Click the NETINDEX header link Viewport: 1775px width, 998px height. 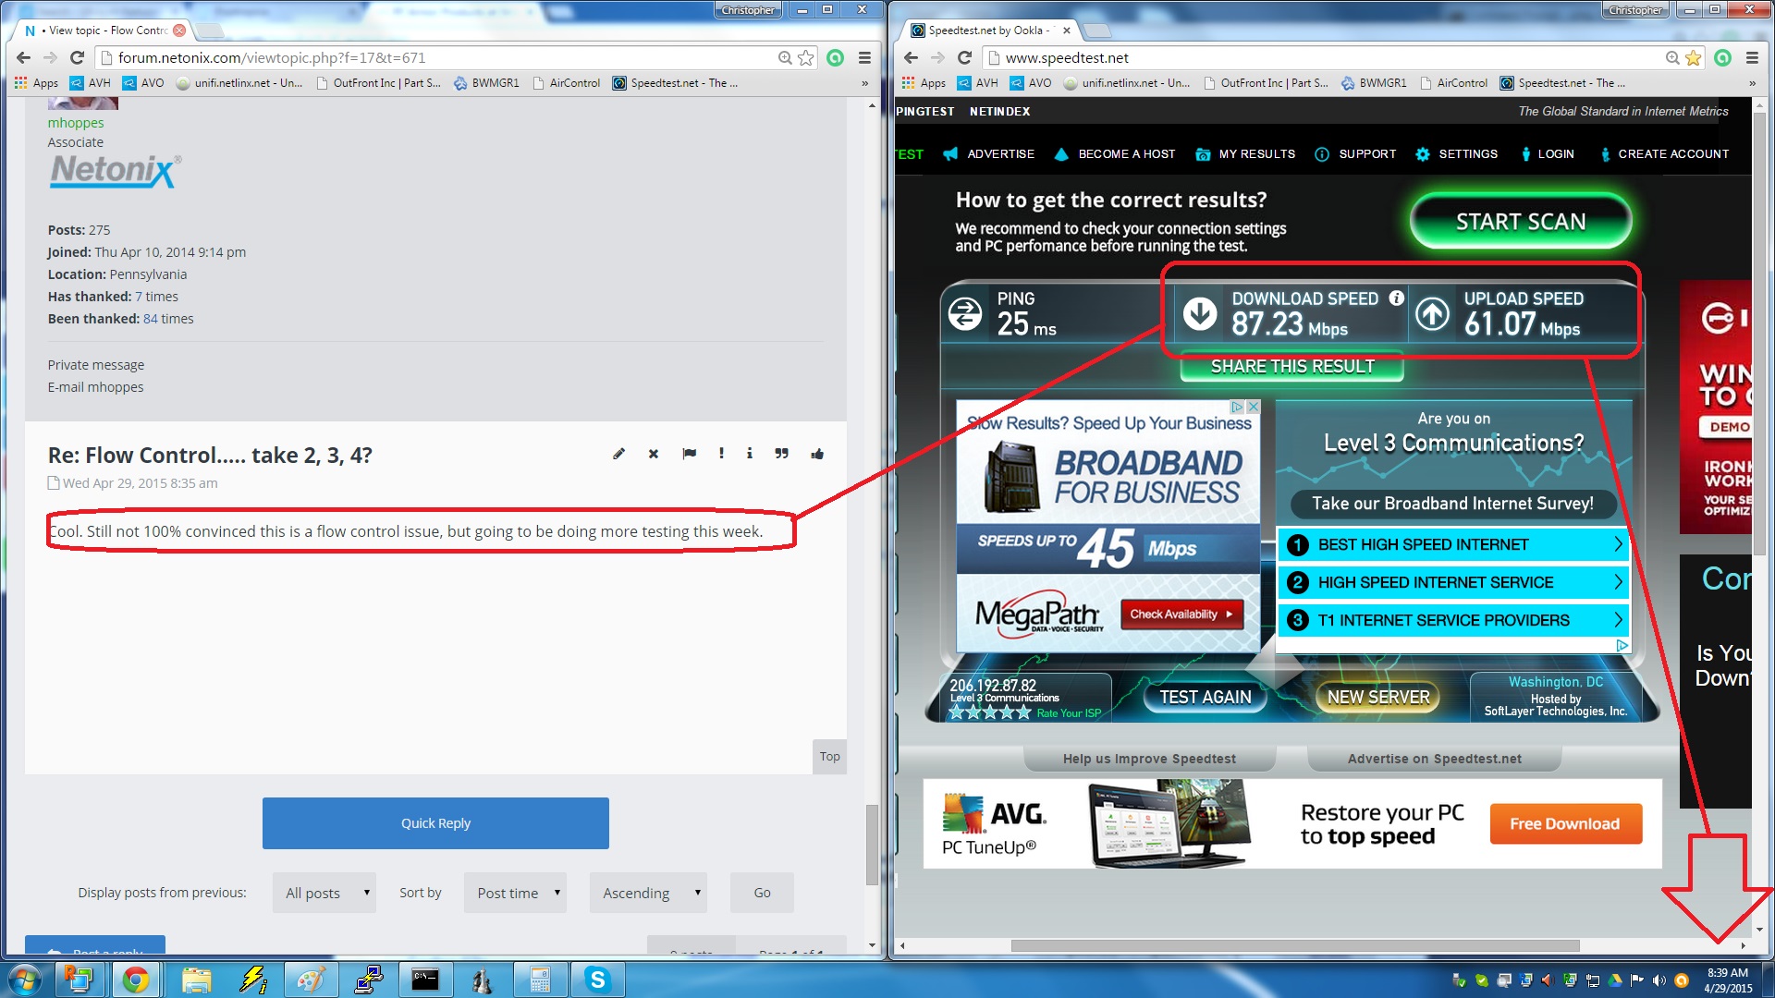999,111
